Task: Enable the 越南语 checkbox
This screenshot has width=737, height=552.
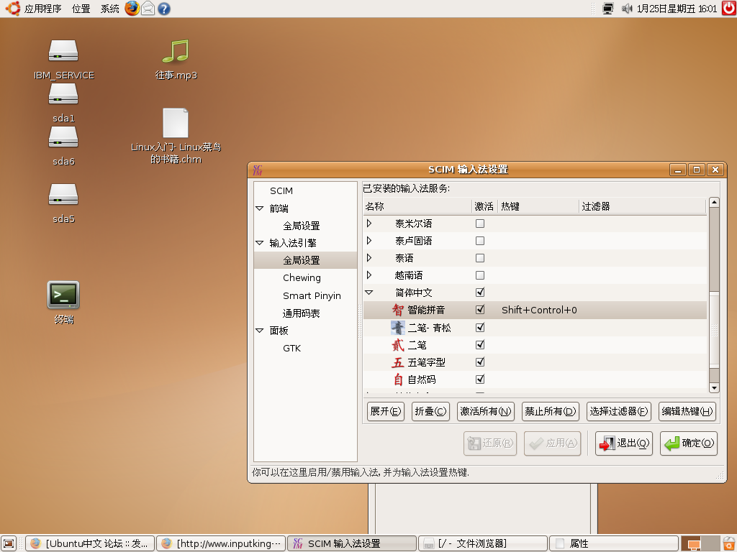Action: 480,275
